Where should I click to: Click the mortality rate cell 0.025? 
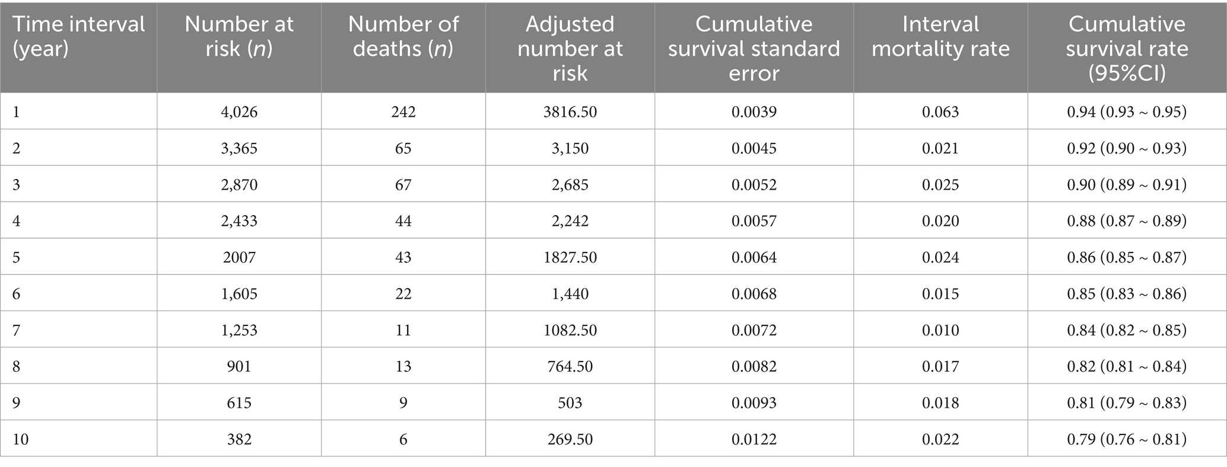coord(940,185)
